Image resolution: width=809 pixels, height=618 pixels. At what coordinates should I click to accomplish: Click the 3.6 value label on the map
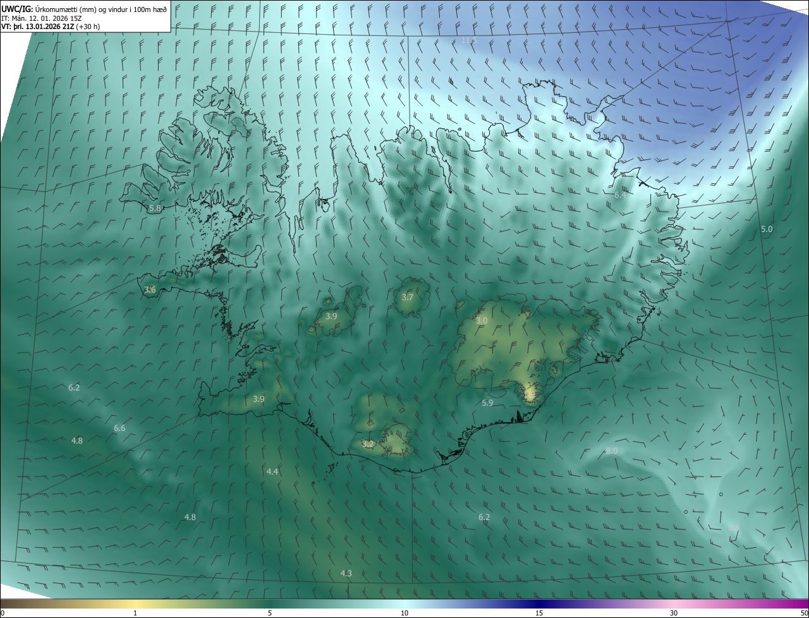[150, 289]
